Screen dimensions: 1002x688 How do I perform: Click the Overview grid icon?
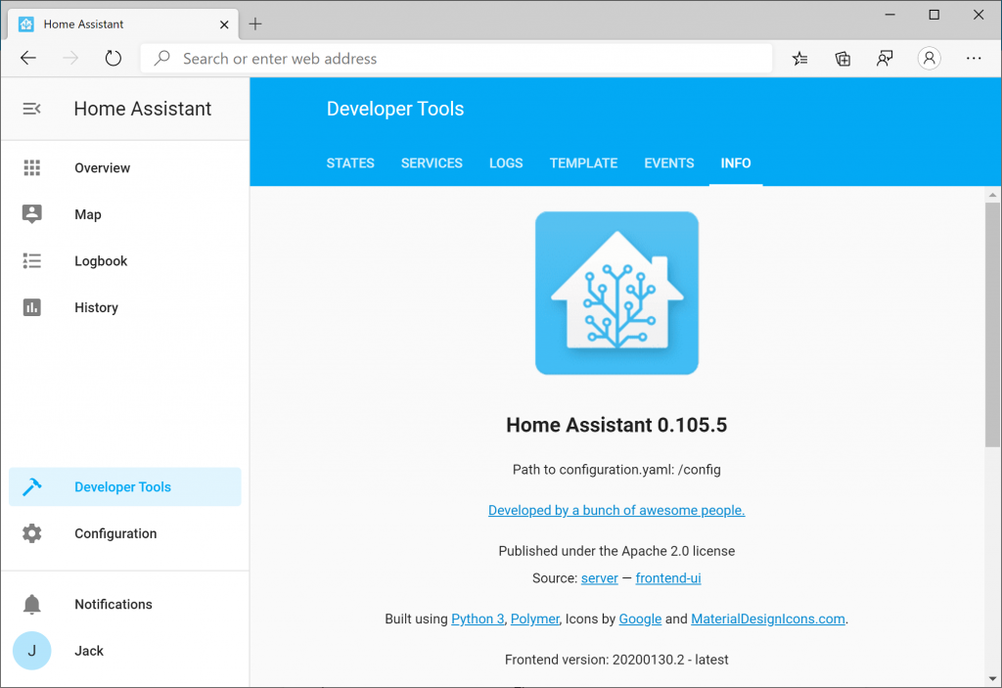32,167
